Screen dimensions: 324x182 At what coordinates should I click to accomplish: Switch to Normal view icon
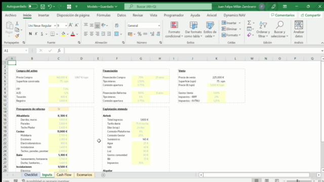coord(257,180)
